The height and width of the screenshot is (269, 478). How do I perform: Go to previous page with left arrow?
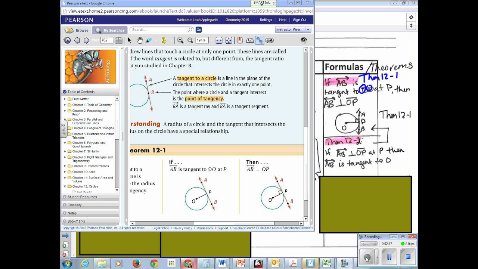77,40
